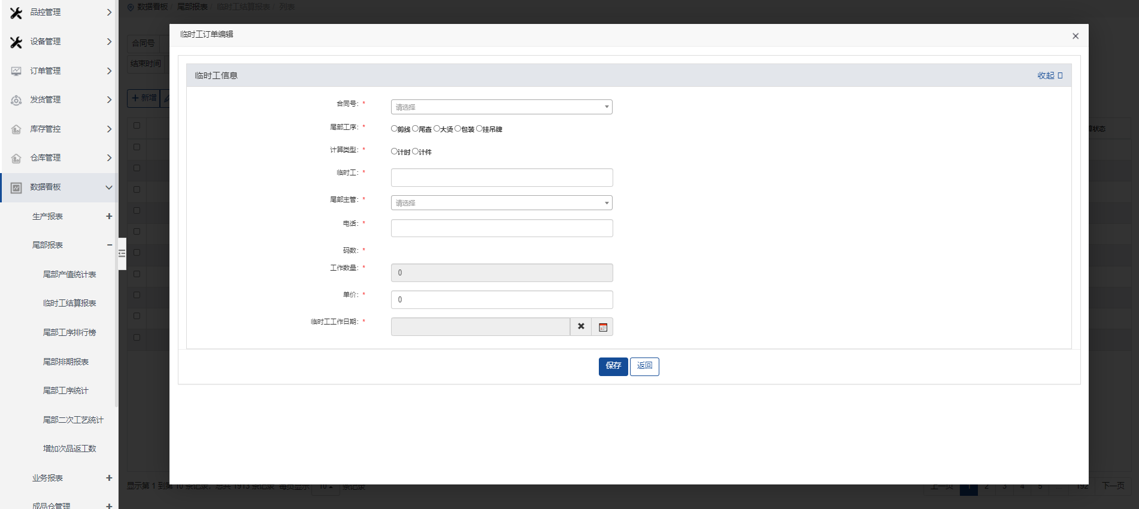Open the 尾部主管 dropdown
Image resolution: width=1139 pixels, height=509 pixels.
click(501, 203)
